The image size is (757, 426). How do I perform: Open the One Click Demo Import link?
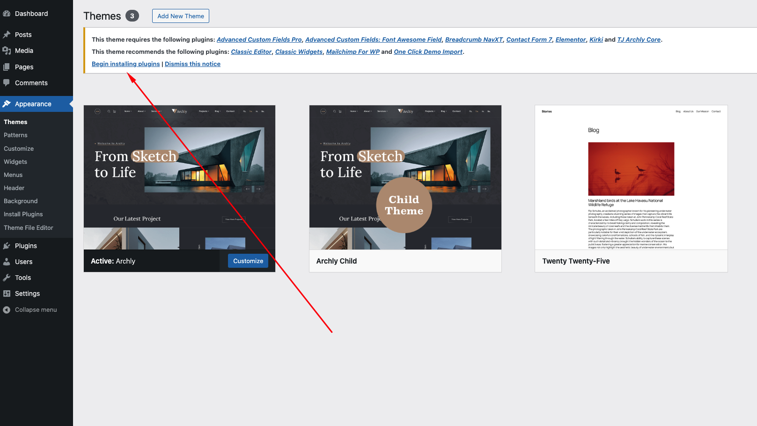(x=428, y=51)
